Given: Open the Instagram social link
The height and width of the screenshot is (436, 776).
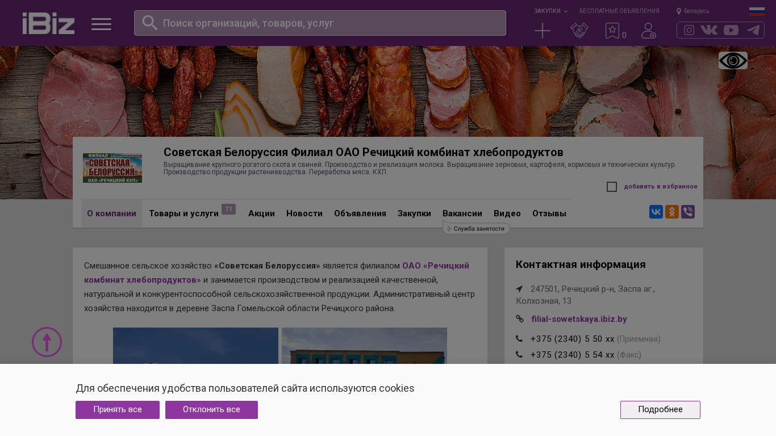Looking at the screenshot, I should pyautogui.click(x=689, y=30).
